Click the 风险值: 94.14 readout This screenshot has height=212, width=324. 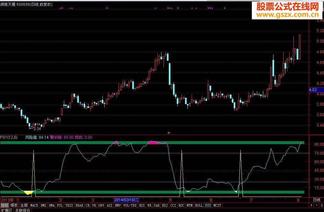tap(37, 137)
